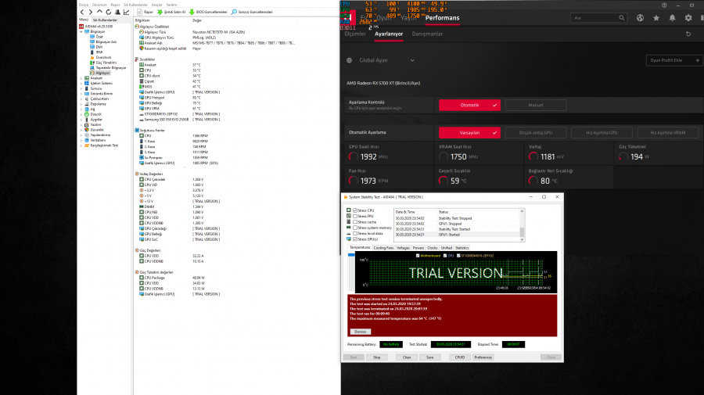Viewport: 704px width, 395px height.
Task: Open the Araçlar menu in AIDA64
Action: click(x=156, y=5)
